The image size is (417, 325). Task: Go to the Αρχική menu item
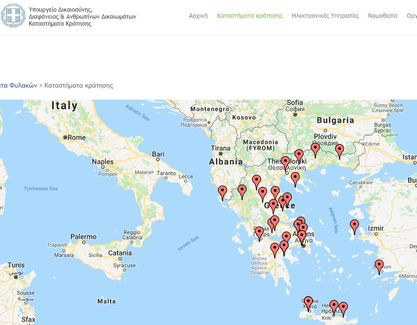coord(198,16)
